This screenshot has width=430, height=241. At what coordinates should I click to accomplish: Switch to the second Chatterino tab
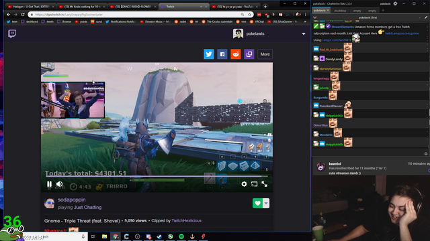point(340,11)
